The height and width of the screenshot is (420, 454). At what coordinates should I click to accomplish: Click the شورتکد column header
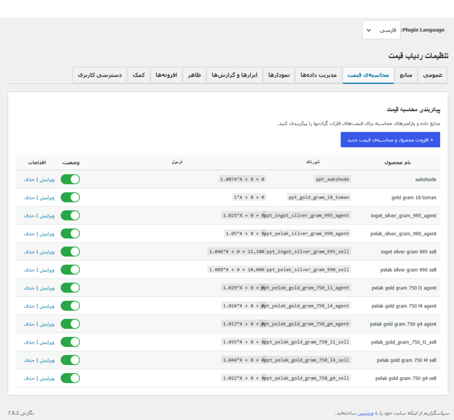point(313,162)
